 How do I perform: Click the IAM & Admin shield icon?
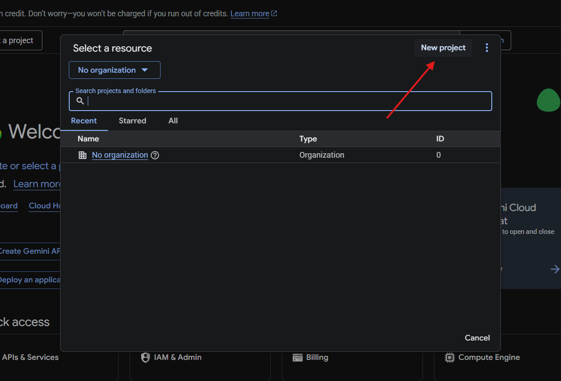pyautogui.click(x=146, y=357)
